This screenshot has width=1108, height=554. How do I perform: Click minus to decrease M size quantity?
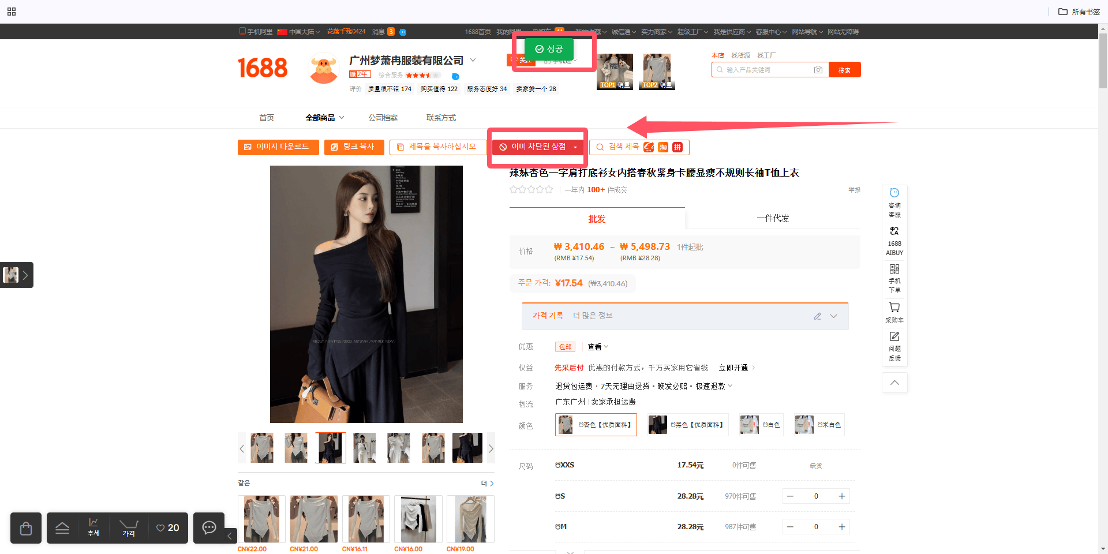(790, 527)
